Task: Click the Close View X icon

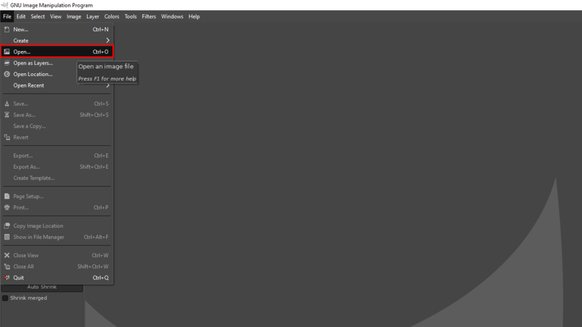Action: tap(7, 255)
